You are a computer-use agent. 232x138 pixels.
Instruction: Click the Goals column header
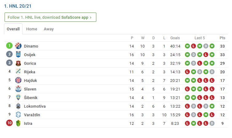click(x=175, y=38)
